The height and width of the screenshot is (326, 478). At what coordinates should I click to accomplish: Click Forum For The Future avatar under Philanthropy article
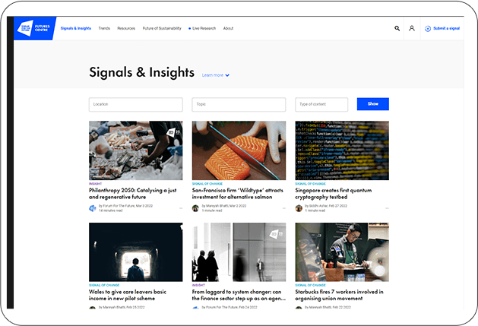(x=93, y=208)
